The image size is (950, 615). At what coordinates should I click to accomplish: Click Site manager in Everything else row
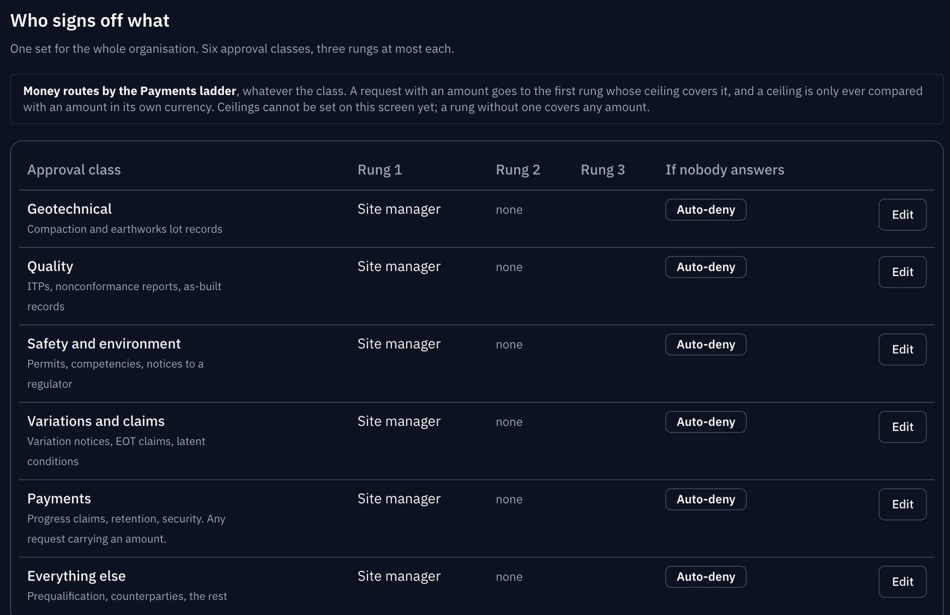click(399, 576)
